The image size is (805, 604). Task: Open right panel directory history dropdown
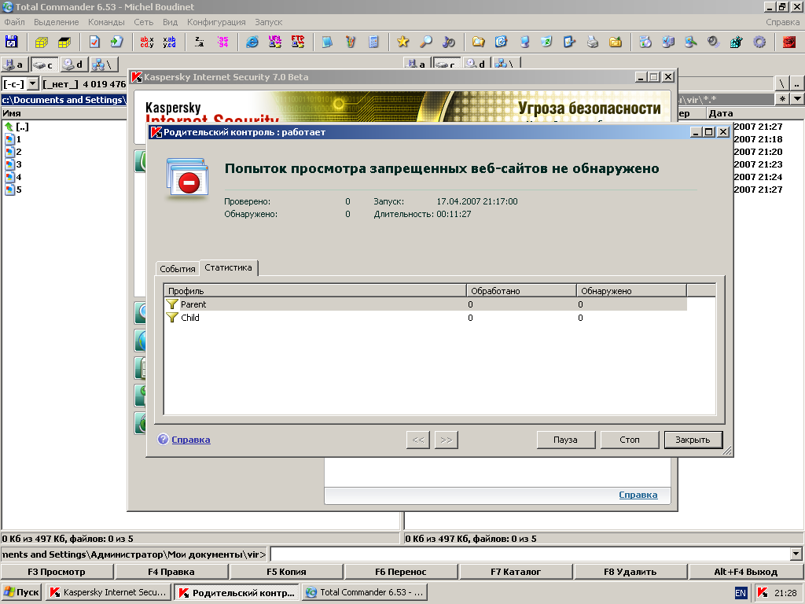pos(797,98)
